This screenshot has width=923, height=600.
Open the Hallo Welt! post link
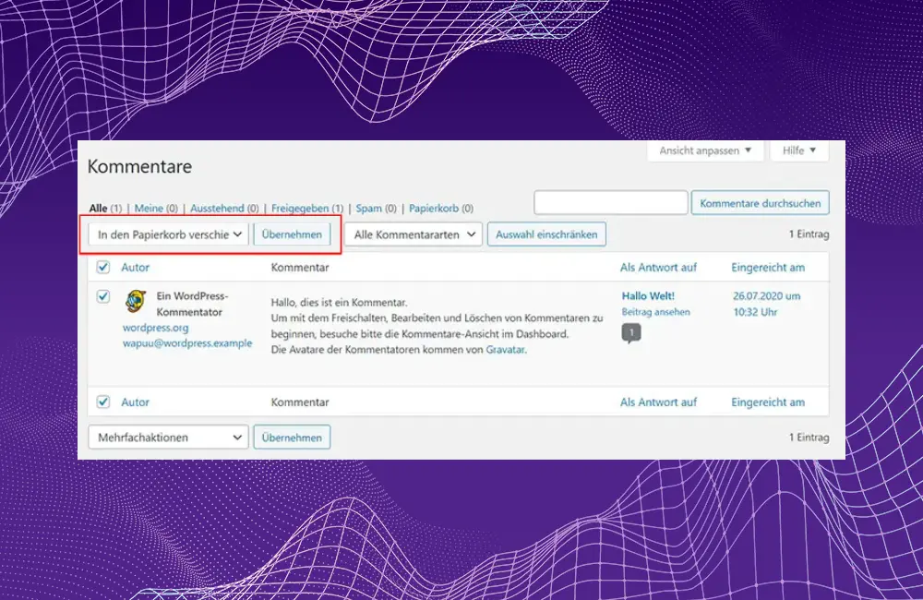coord(647,295)
